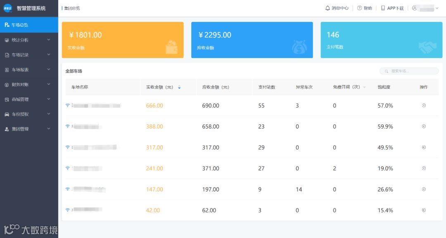Screen dimensions: 446x238
Task: Click wifi status icon in 388.00 row
Action: [67, 126]
